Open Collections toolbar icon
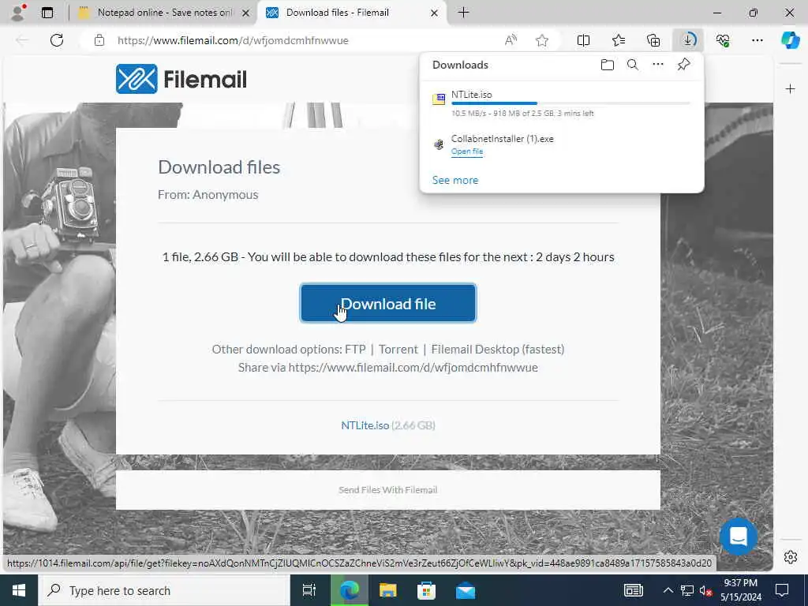Screen dimensions: 808x606 (x=653, y=40)
